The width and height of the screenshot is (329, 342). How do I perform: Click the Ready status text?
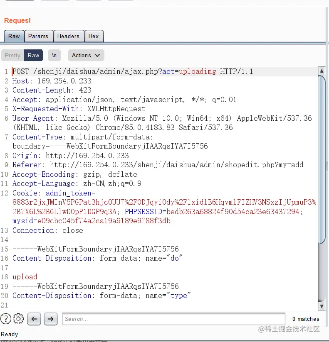click(10, 334)
